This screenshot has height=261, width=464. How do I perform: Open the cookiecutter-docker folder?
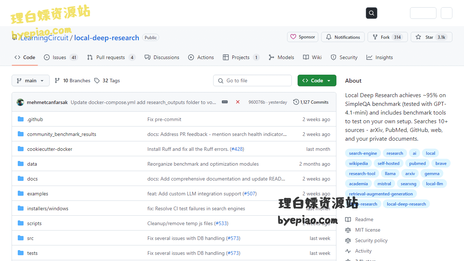tap(50, 149)
